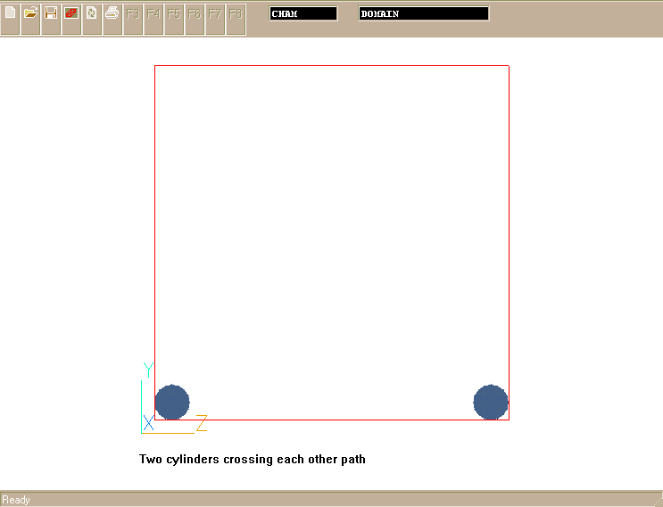Screen dimensions: 663x507
Task: Click the 'Two cylinders crossing' caption text
Action: coord(253,460)
